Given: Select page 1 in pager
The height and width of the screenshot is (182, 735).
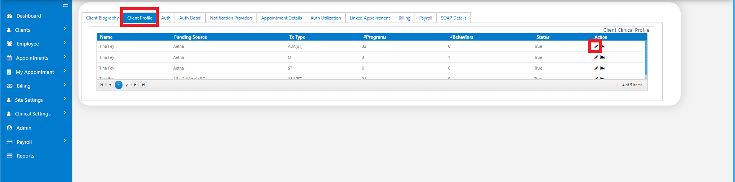Looking at the screenshot, I should tap(119, 85).
